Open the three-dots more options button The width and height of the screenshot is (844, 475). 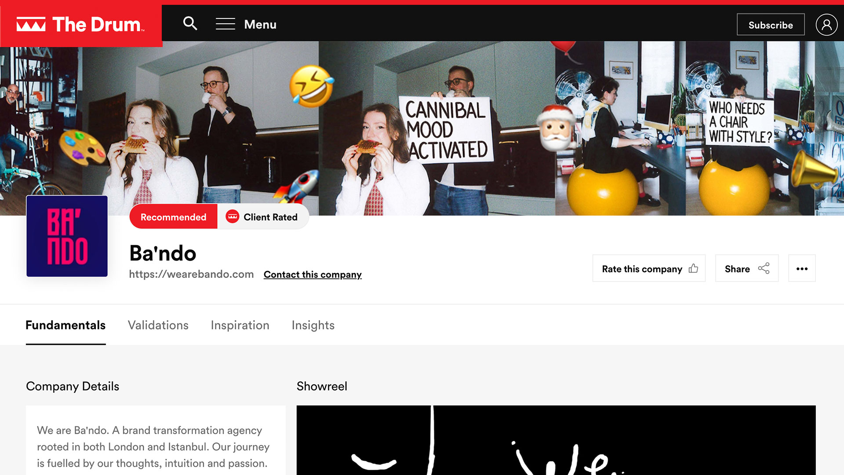pos(802,268)
